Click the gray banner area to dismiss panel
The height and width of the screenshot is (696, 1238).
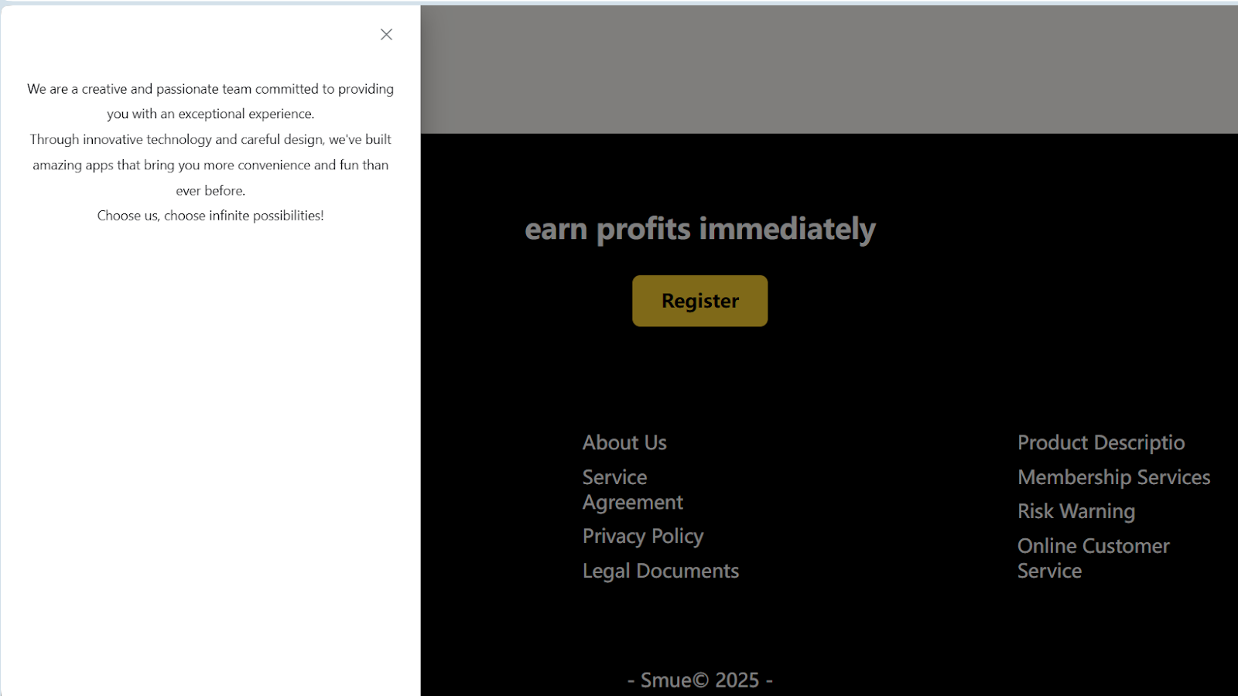coord(828,70)
